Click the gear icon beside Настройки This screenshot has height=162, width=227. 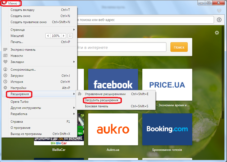(5, 88)
